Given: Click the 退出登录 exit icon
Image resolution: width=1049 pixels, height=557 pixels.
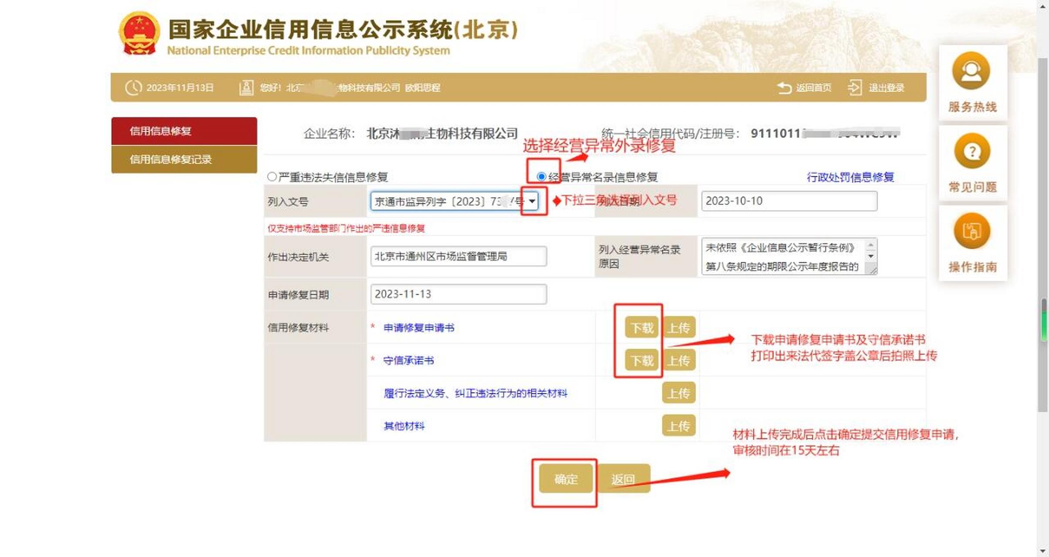Looking at the screenshot, I should tap(855, 87).
